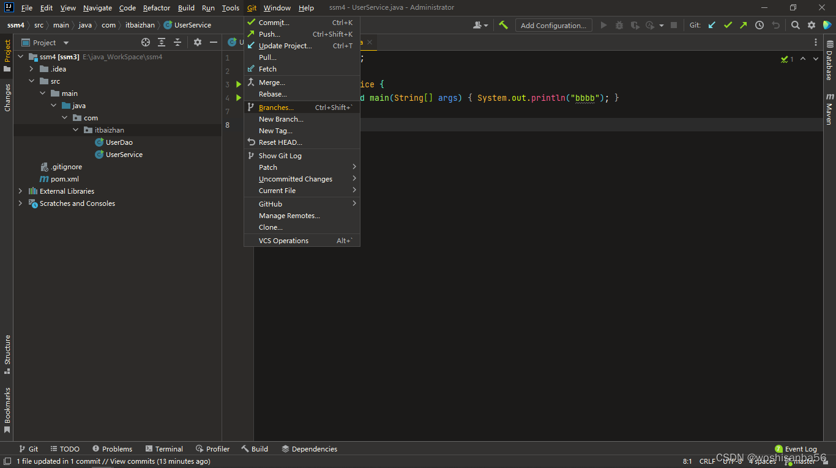This screenshot has width=836, height=468.
Task: Click Add Configuration... button
Action: point(553,25)
